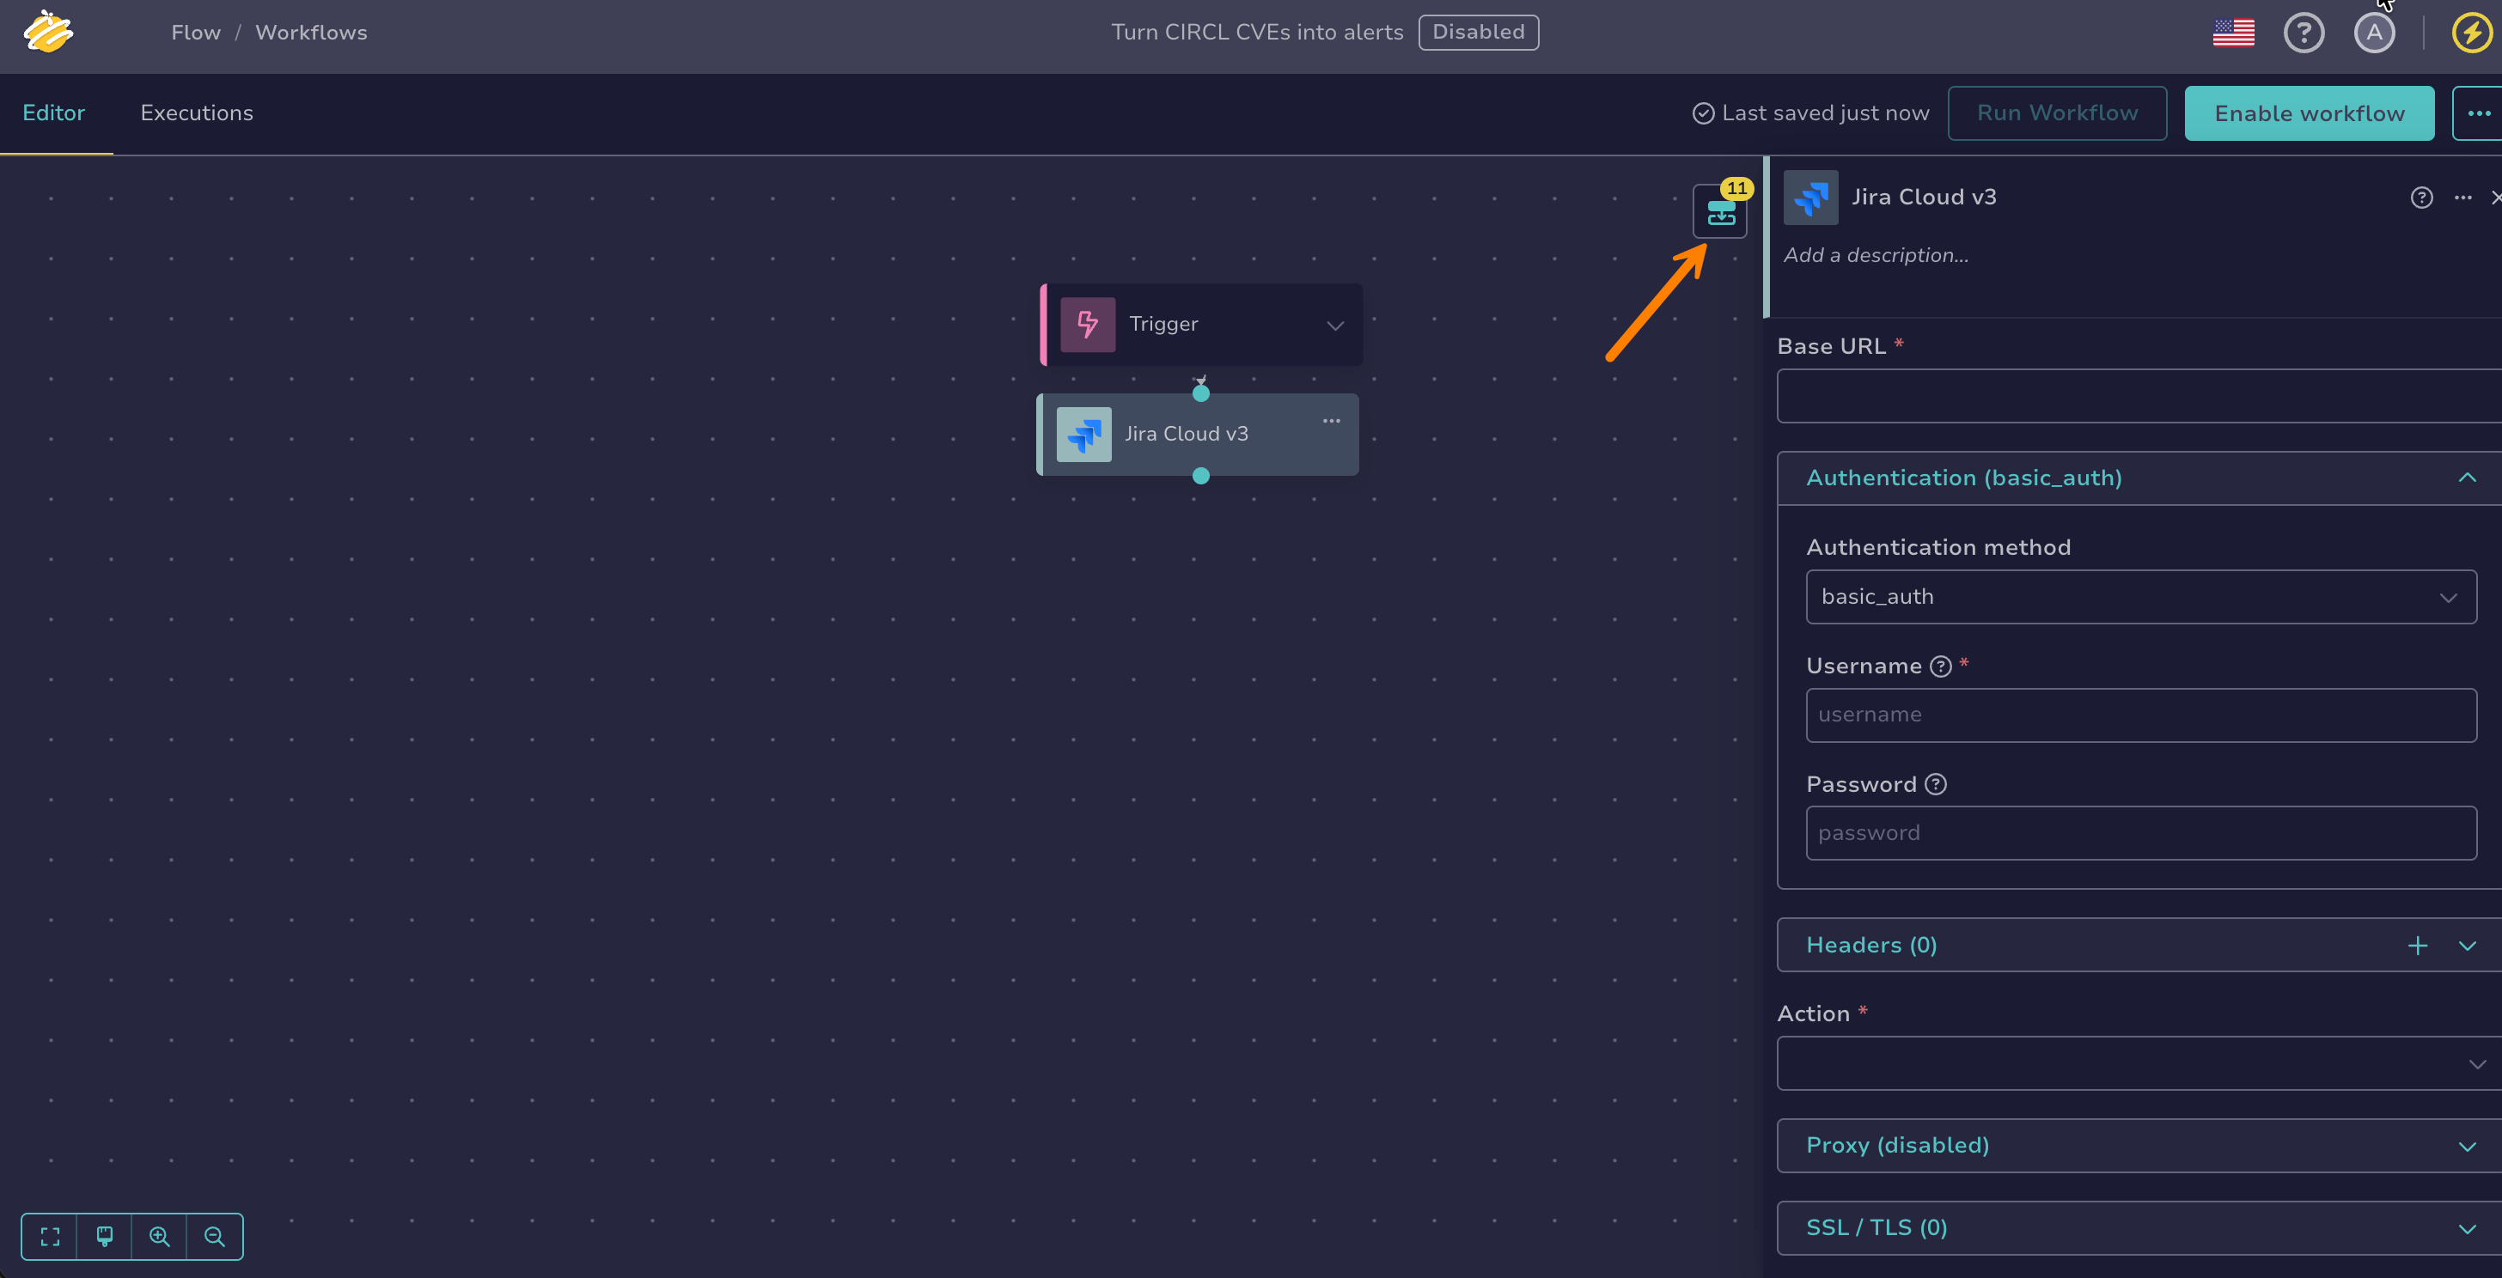Go to Workflows breadcrumb
Screen dimensions: 2502x1278
click(x=311, y=33)
